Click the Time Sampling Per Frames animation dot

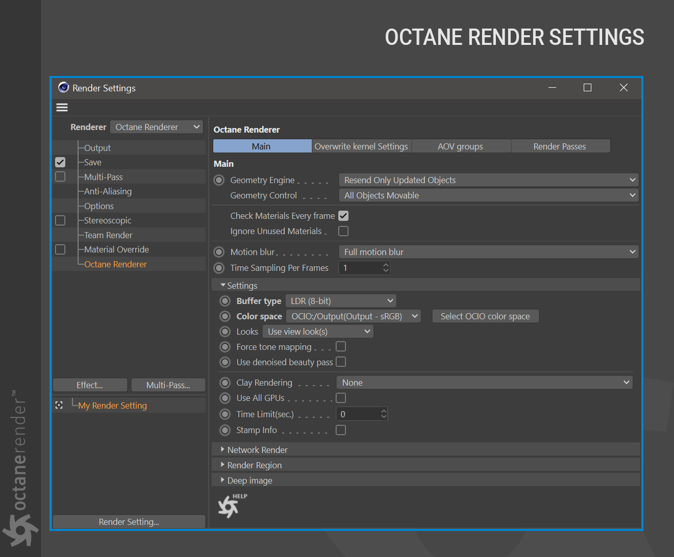point(219,268)
